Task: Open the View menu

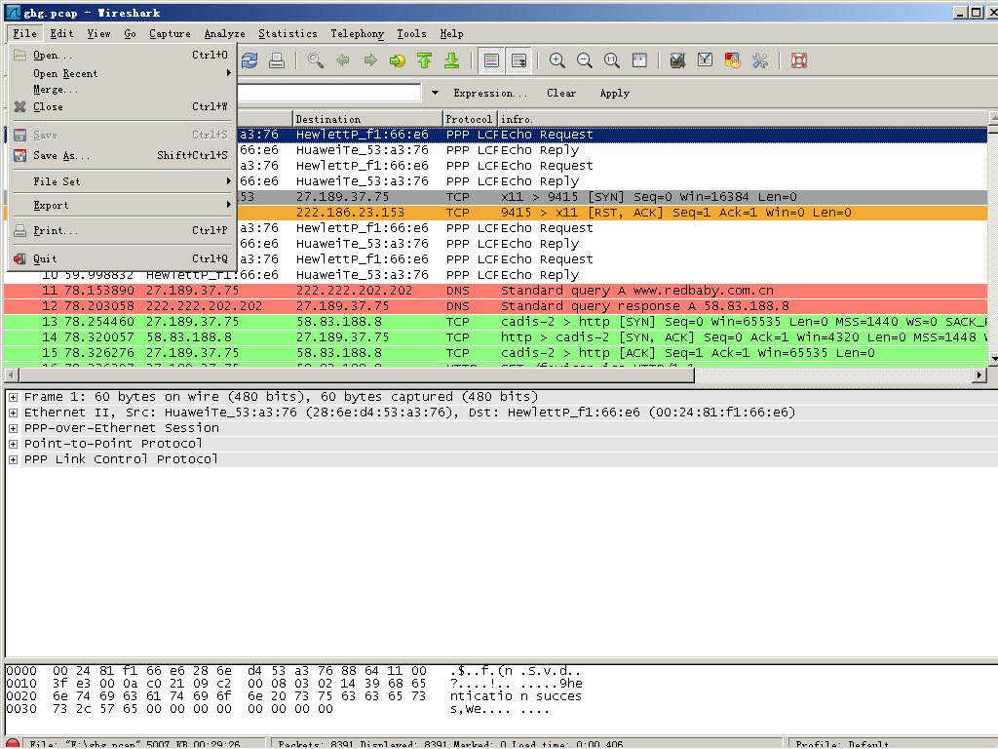Action: pos(98,34)
